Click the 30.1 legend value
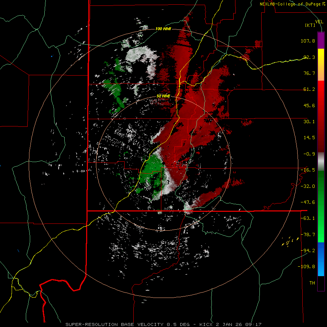This screenshot has height=327, width=327. coord(309,121)
